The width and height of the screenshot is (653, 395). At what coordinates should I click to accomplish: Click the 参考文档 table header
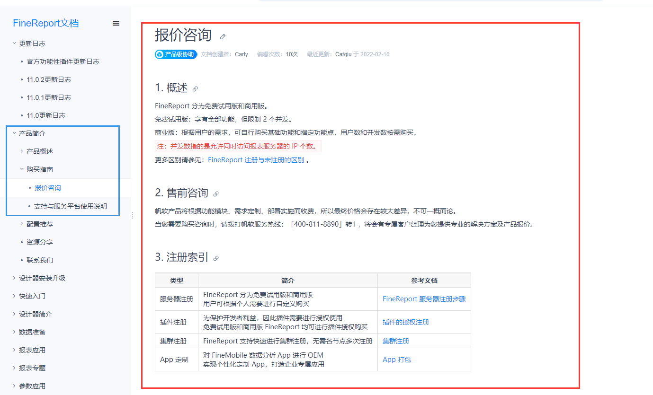(424, 281)
